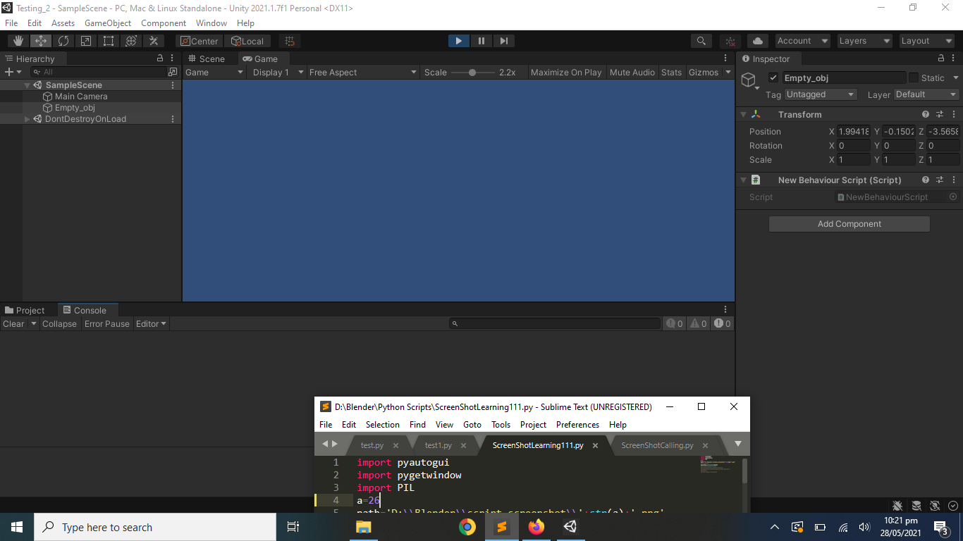The width and height of the screenshot is (963, 541).
Task: Open Chrome from the Windows taskbar
Action: pos(467,527)
